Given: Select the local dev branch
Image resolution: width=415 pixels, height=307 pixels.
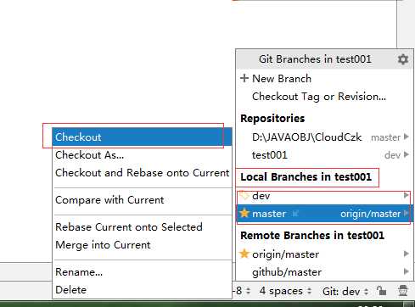Looking at the screenshot, I should pyautogui.click(x=325, y=196).
